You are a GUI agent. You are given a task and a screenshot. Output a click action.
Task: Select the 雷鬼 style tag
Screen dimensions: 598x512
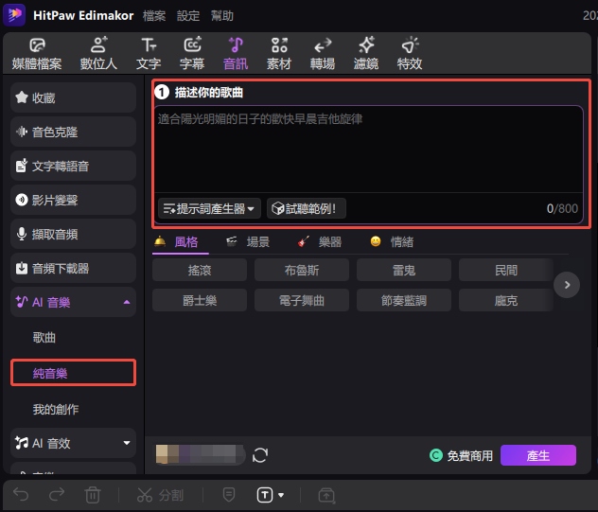404,270
